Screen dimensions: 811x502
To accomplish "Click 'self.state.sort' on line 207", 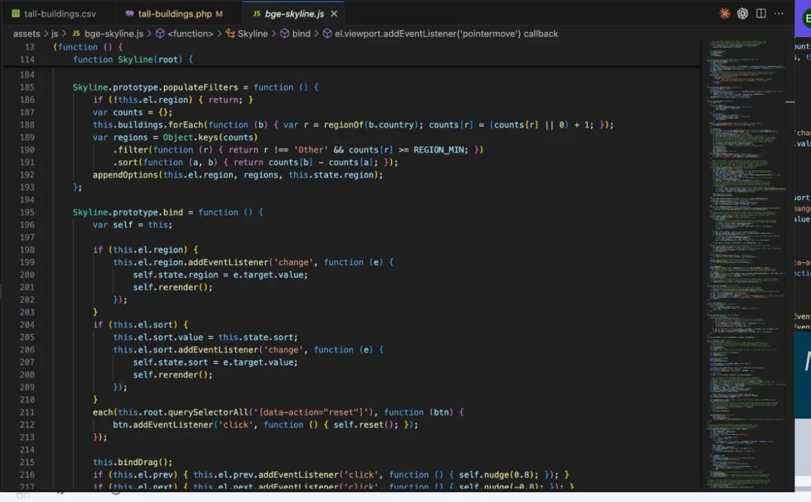I will click(170, 362).
